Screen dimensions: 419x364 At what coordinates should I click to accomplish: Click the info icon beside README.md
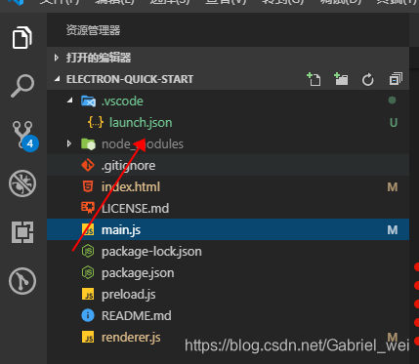[88, 315]
